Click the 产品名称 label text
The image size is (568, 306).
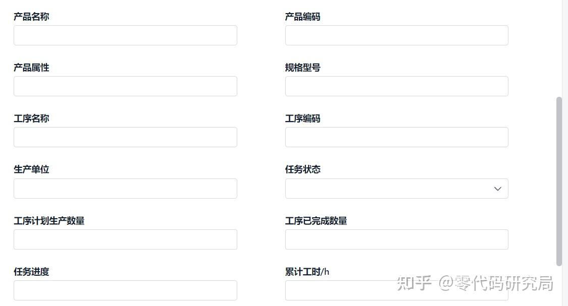point(31,17)
